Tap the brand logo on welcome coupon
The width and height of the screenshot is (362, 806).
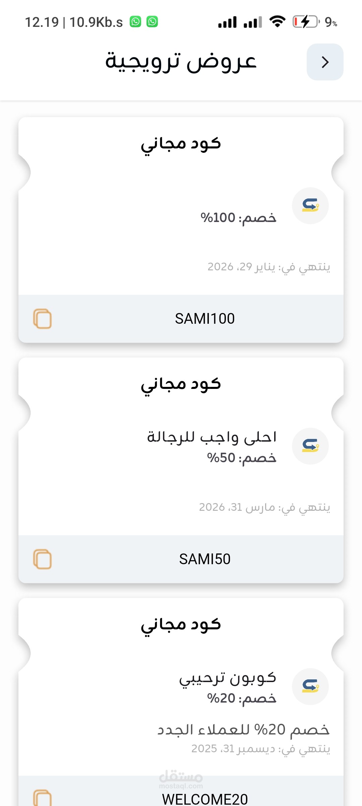click(310, 686)
